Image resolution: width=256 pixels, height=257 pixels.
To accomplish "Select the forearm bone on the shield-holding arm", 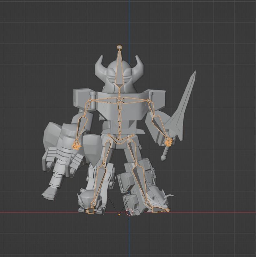I will point(81,128).
